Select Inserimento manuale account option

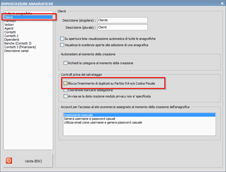139,115
